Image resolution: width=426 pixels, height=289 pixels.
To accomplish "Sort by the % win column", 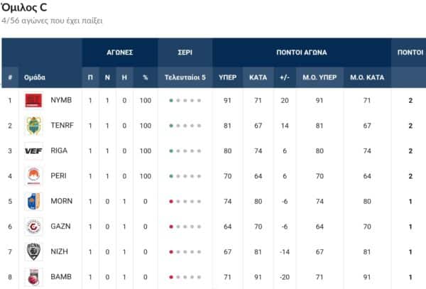I will [145, 77].
